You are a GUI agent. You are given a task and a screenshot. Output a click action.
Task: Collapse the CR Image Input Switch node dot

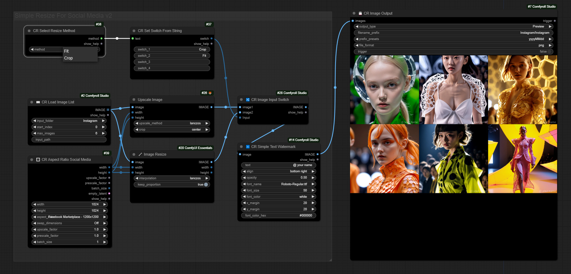pos(241,100)
